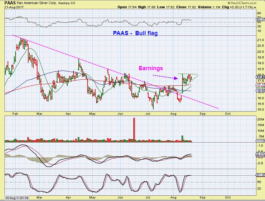Click the 21.0 price axis label
This screenshot has height=201, width=265.
261,40
